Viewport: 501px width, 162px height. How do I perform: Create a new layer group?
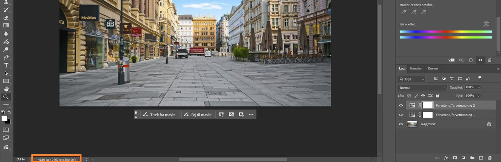(472, 158)
